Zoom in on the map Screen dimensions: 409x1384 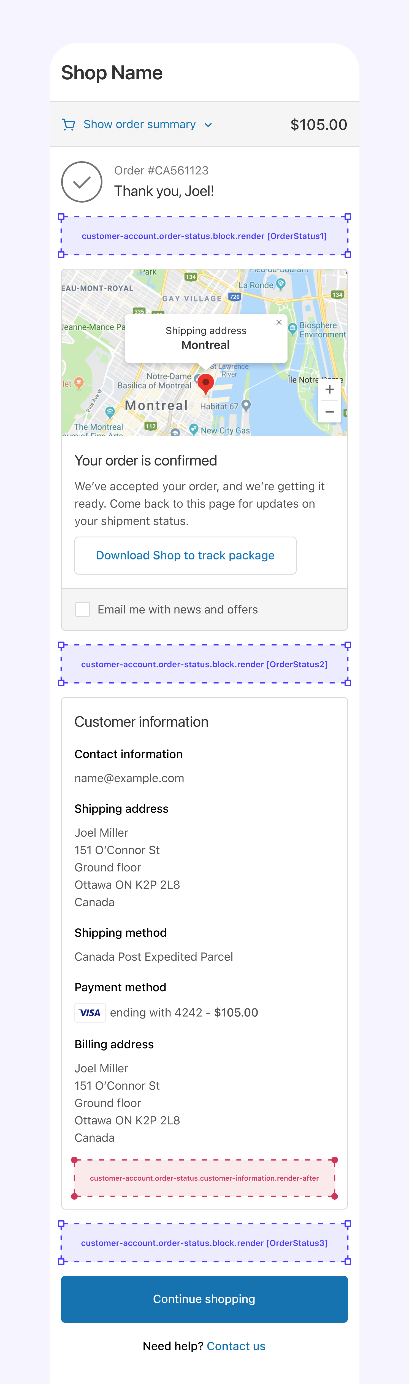click(330, 389)
